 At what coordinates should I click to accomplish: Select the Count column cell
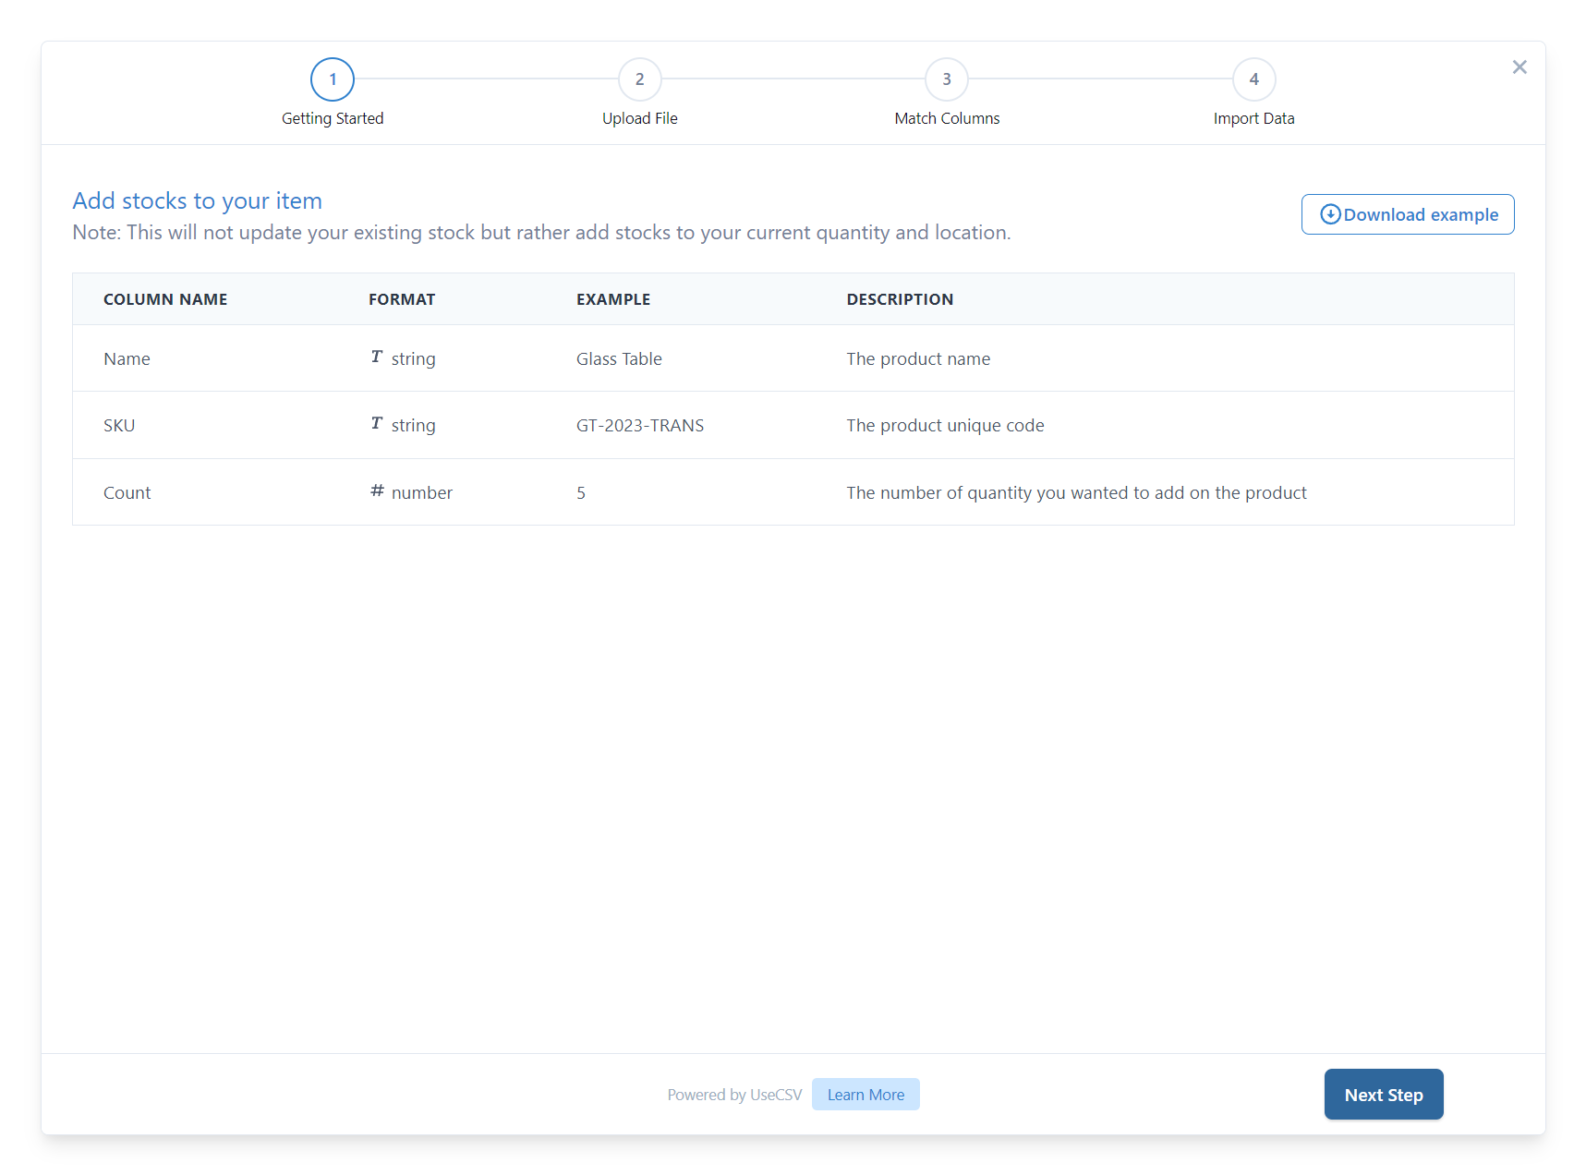(127, 492)
